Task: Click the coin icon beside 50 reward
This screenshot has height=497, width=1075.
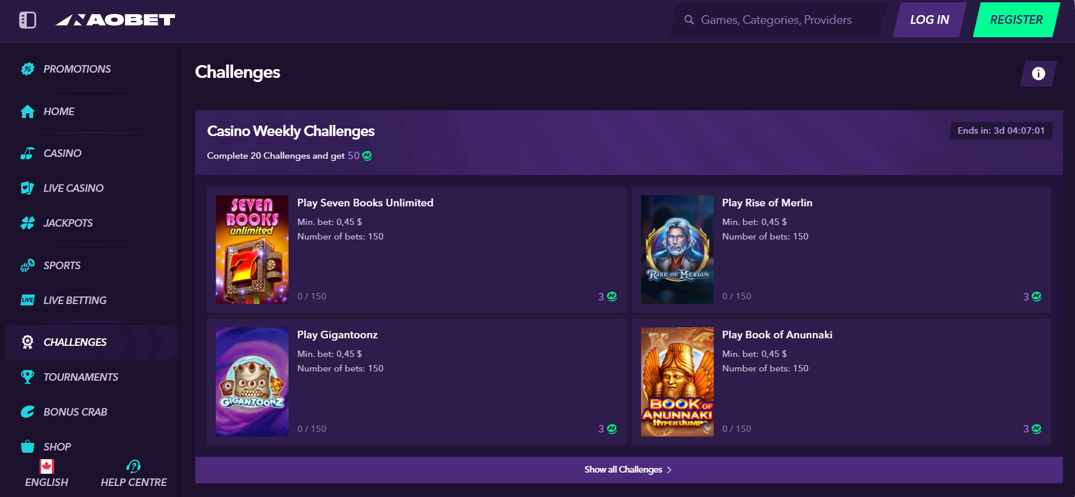Action: (x=367, y=156)
